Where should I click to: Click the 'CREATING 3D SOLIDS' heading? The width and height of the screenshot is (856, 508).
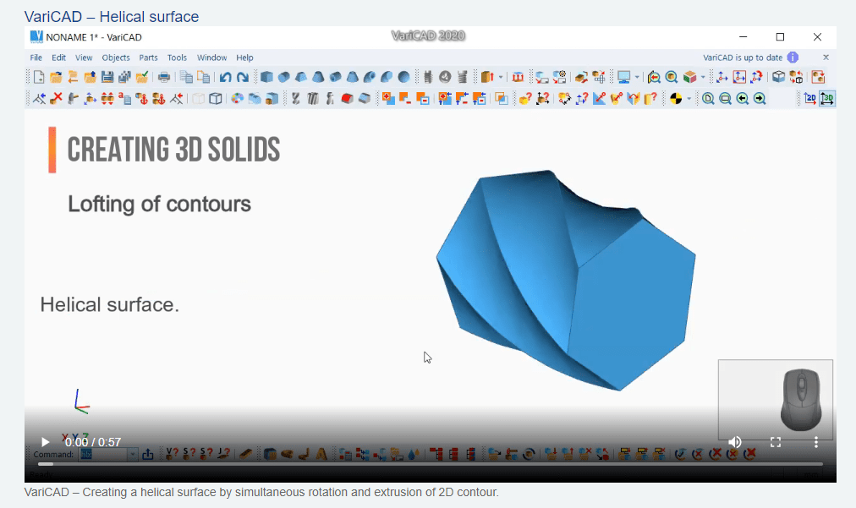[173, 150]
